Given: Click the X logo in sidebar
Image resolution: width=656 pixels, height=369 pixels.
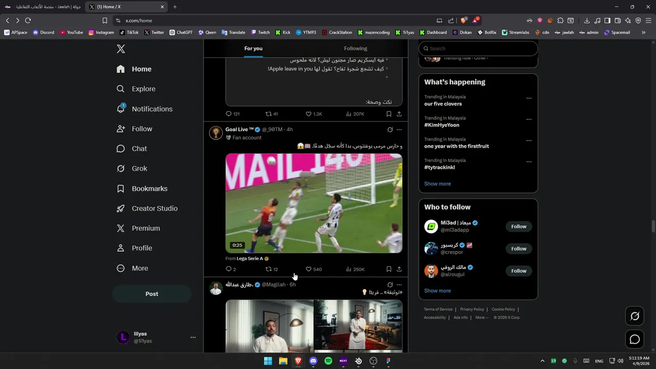Looking at the screenshot, I should tap(120, 49).
